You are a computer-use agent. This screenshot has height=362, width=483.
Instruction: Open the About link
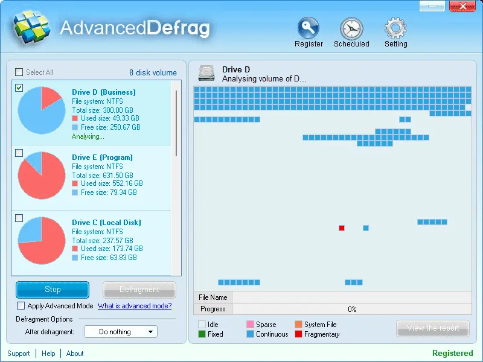[x=75, y=354]
